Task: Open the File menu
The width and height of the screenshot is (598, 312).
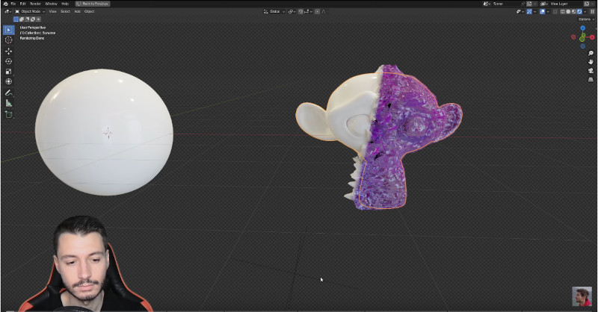Action: [x=13, y=4]
